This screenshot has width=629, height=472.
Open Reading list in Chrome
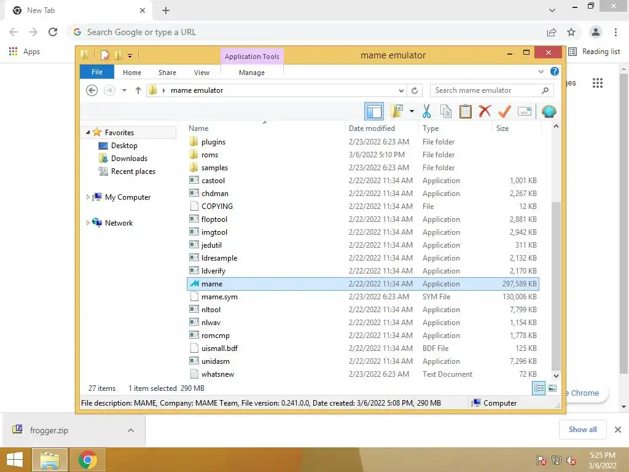click(595, 52)
